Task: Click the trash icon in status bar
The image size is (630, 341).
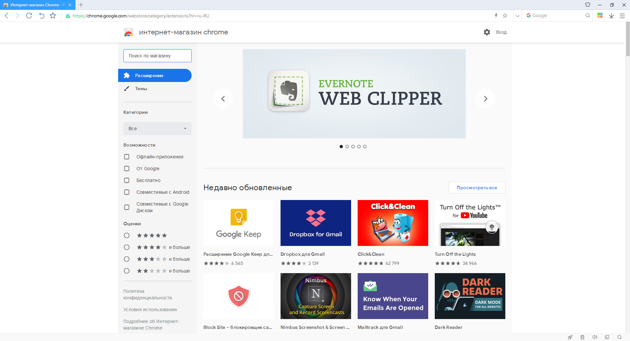Action: (x=582, y=337)
